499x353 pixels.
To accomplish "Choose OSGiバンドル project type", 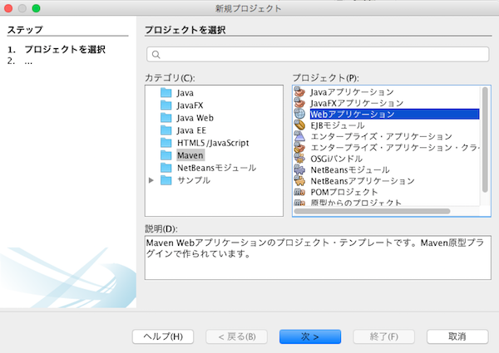I will [x=336, y=159].
